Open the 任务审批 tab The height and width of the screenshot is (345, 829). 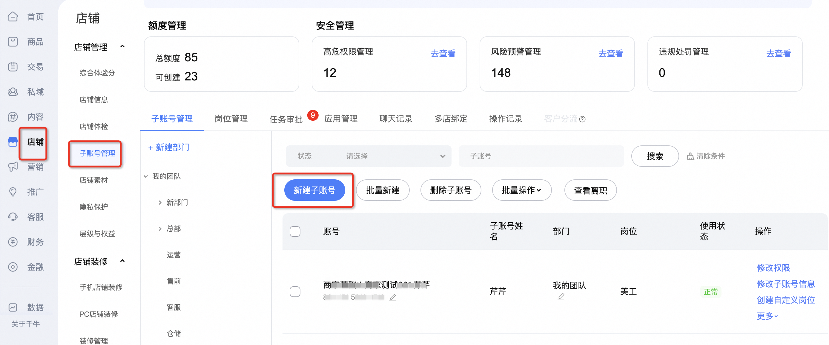coord(286,119)
